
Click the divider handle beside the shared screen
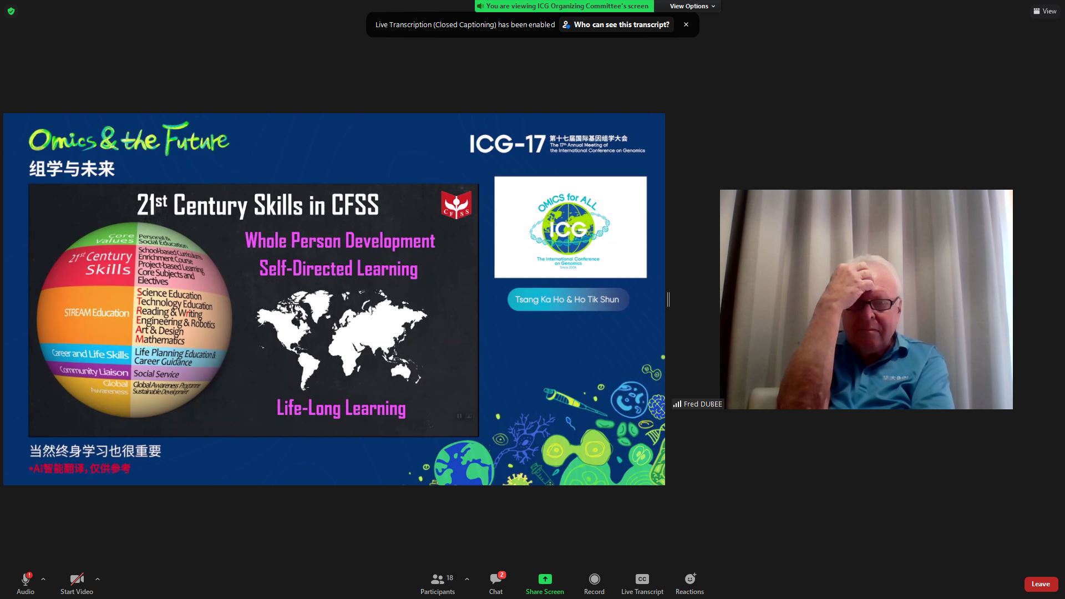(668, 299)
